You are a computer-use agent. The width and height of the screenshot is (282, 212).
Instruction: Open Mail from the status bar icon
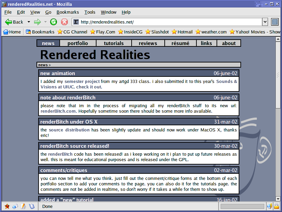coord(15,206)
